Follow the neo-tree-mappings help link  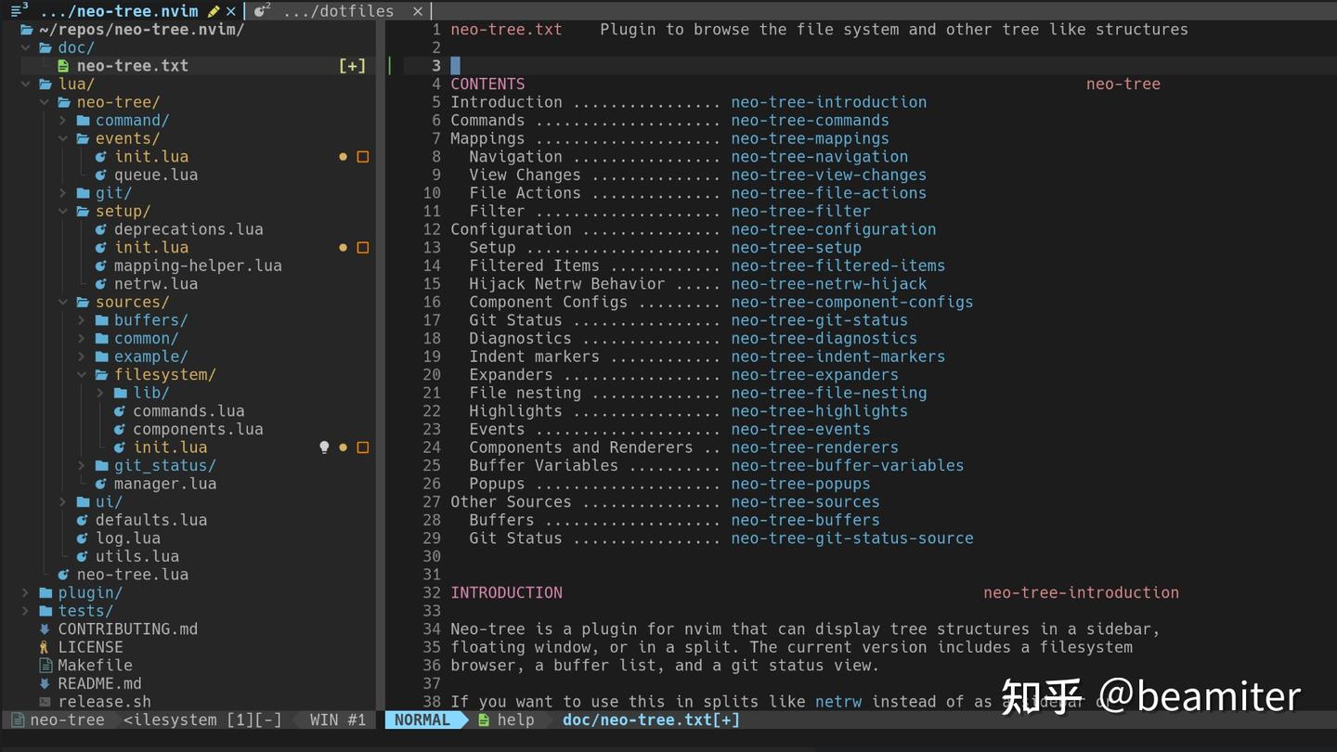(x=810, y=139)
